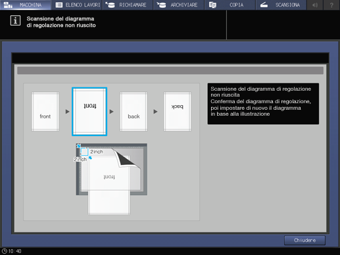Screen dimensions: 340x255
Task: Select the ARCHIVIARE tab
Action: tap(179, 5)
